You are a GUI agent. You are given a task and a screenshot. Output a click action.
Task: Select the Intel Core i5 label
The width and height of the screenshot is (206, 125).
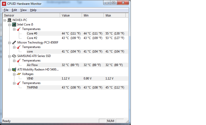click(x=25, y=24)
